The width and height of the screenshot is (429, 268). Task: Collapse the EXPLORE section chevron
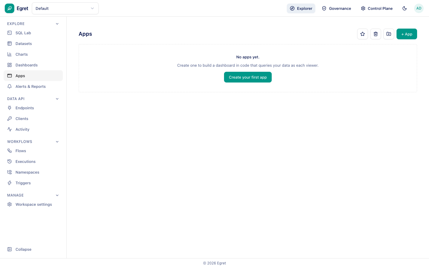57,24
